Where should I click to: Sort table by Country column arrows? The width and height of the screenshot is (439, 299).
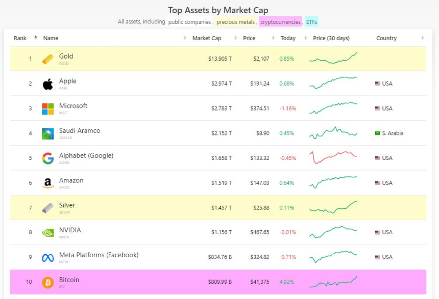click(423, 38)
